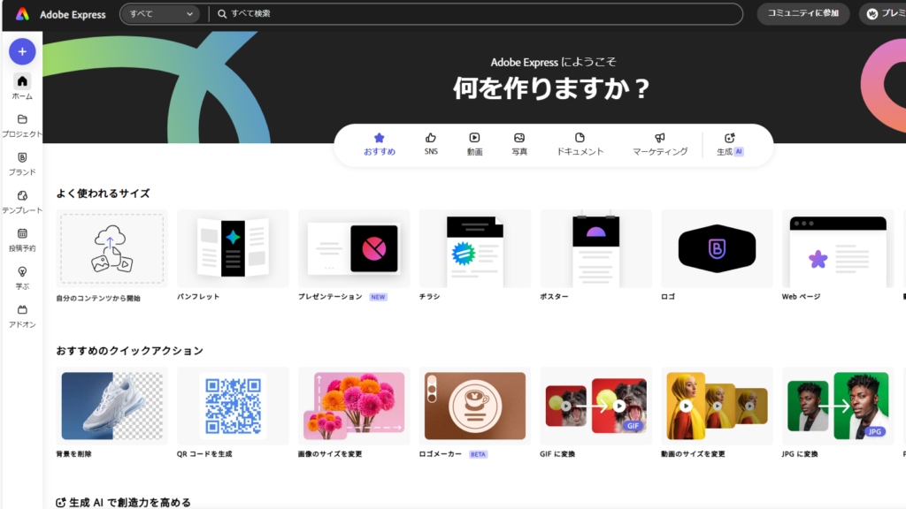Click inside the すべて検索 search field
906x509 pixels.
click(442, 14)
